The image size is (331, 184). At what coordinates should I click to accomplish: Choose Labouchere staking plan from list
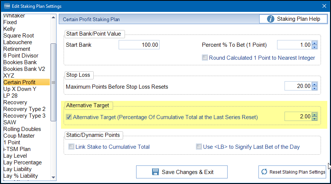17,42
